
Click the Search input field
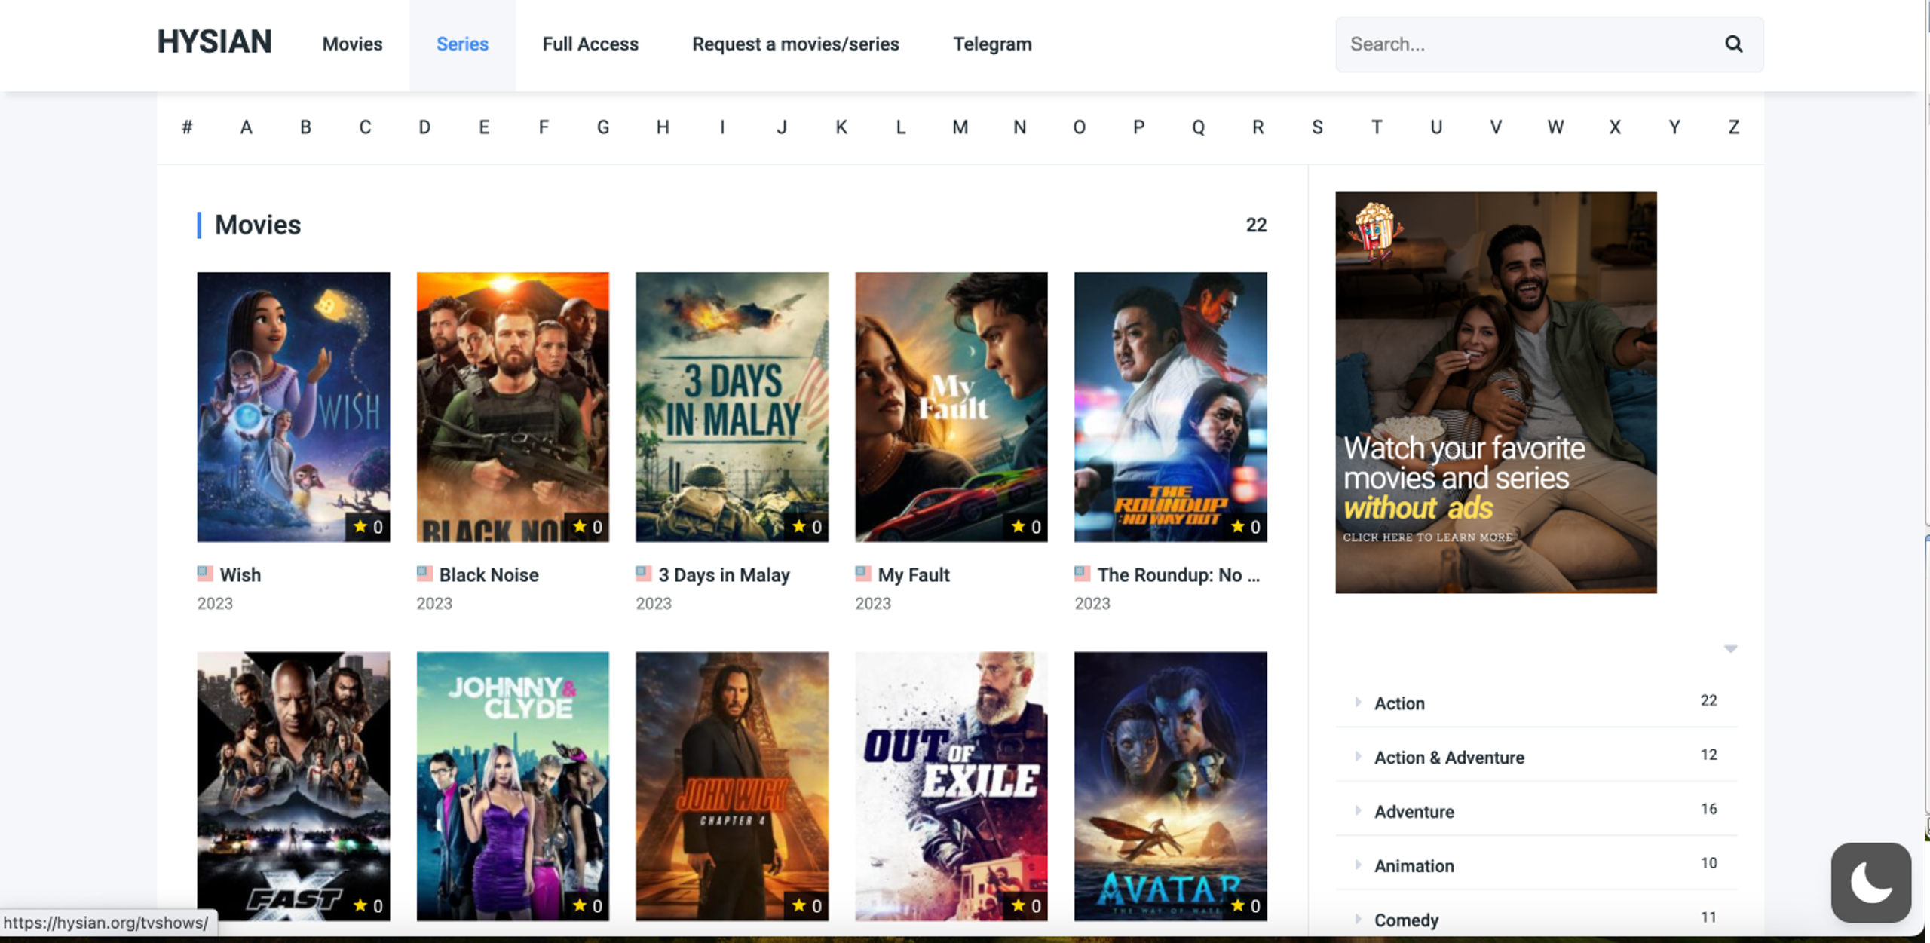tap(1530, 44)
